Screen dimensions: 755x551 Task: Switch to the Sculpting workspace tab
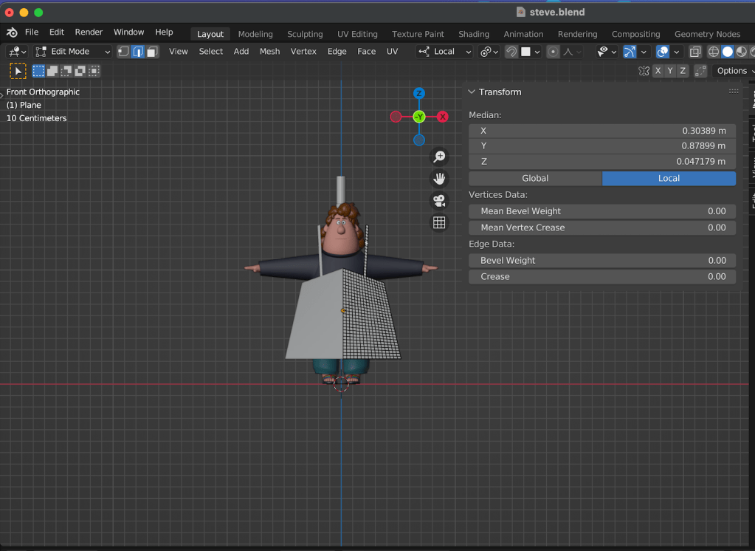pyautogui.click(x=305, y=34)
